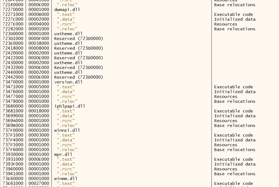Click address 73478000 row
The width and height of the screenshot is (279, 187).
(x=13, y=101)
